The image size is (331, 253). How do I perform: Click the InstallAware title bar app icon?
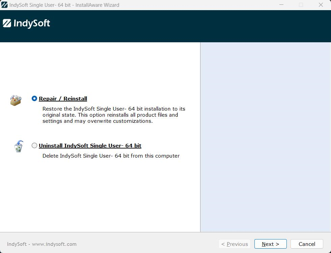4,5
